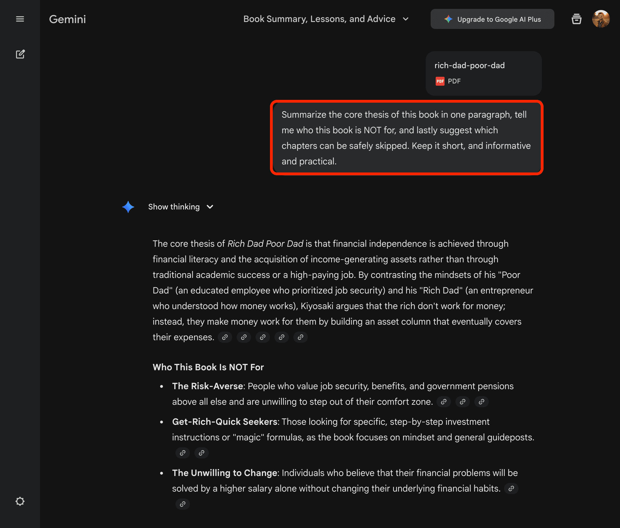Viewport: 620px width, 528px height.
Task: Start a new chat with compose icon
Action: [20, 54]
